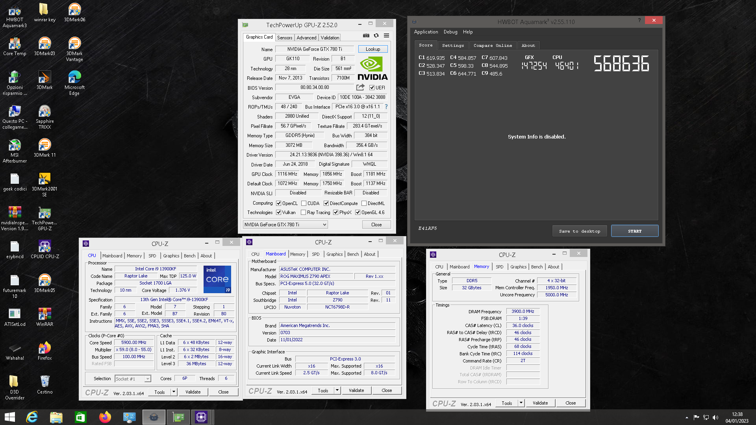This screenshot has height=425, width=756.
Task: Open Core Temp desktop icon
Action: click(x=15, y=46)
